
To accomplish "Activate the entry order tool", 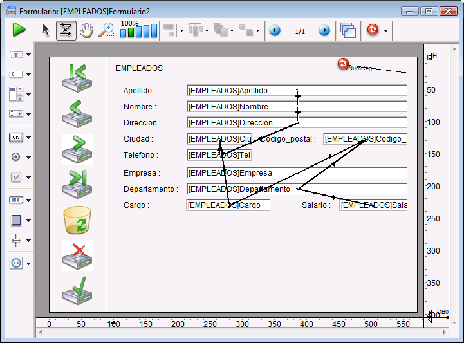I will click(x=66, y=30).
